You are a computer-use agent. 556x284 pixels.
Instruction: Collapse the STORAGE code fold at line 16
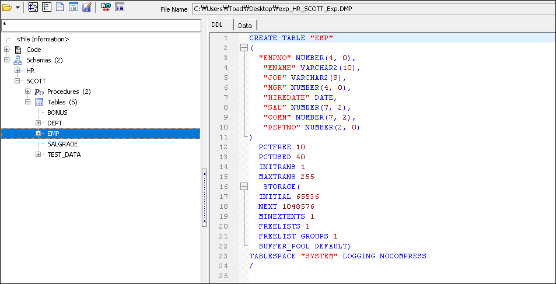click(x=244, y=187)
